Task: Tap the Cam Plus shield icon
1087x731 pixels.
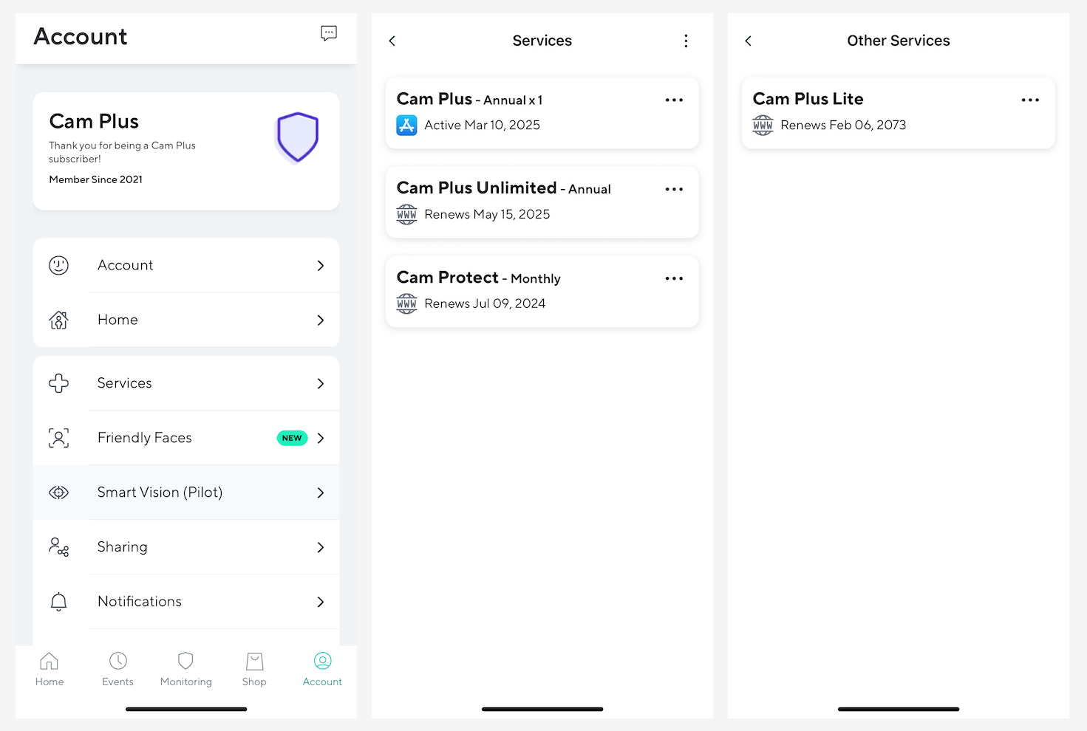Action: tap(298, 137)
